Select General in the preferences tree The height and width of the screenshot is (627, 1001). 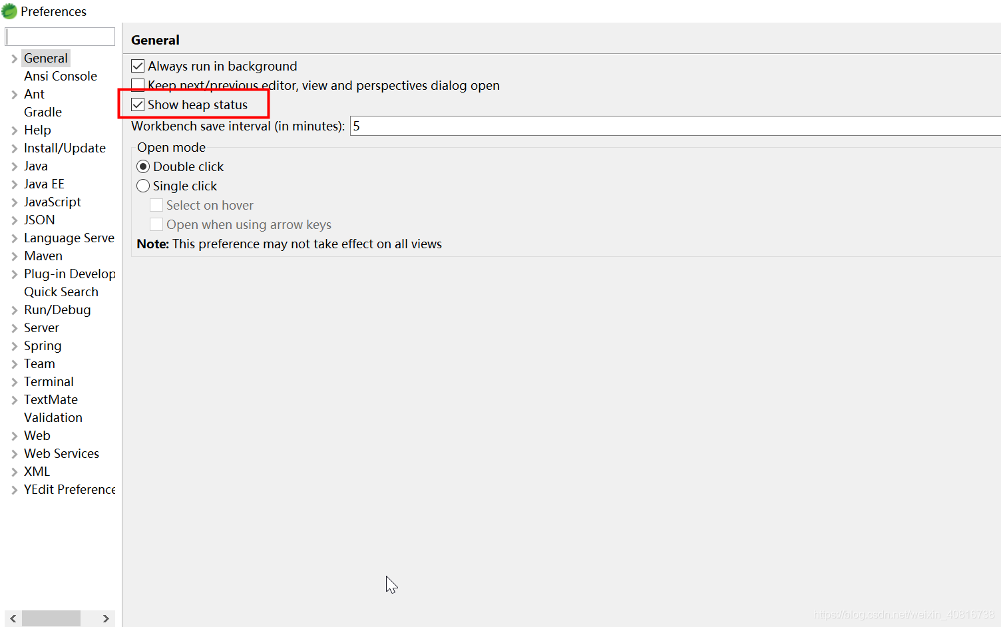click(x=45, y=58)
